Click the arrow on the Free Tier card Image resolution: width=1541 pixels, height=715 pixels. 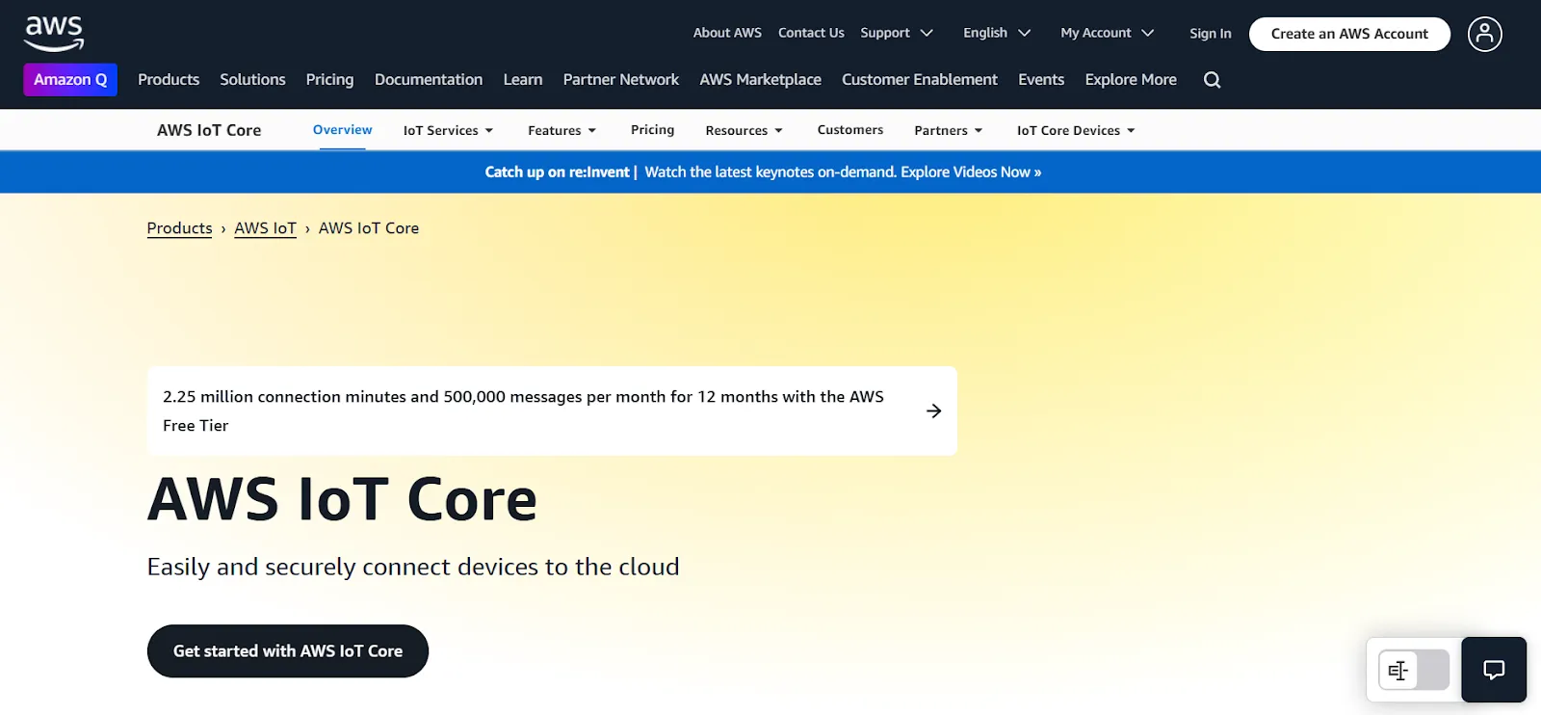[x=933, y=410]
